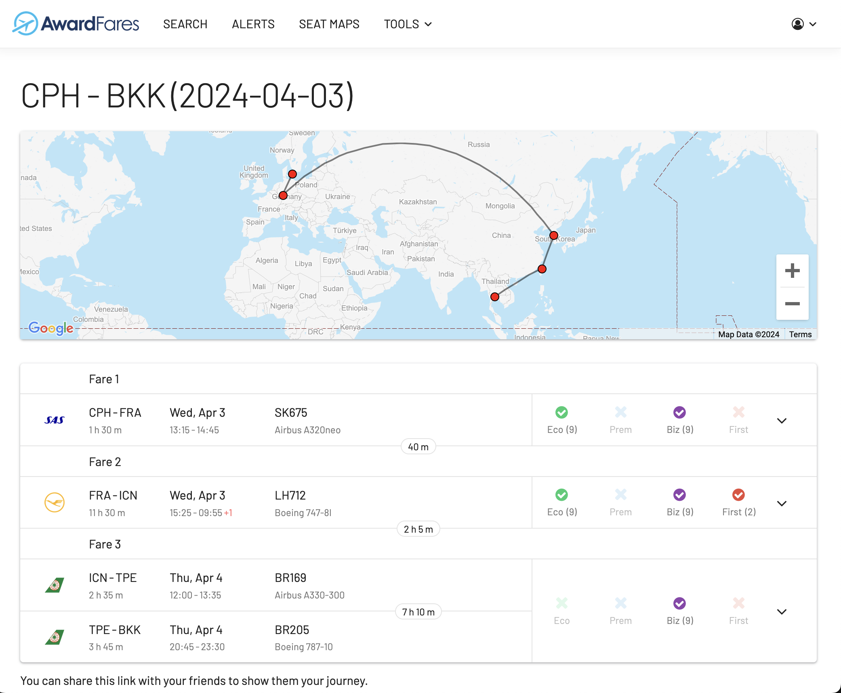The height and width of the screenshot is (693, 841).
Task: Click Prem unavailable icon for SK675
Action: pos(621,412)
